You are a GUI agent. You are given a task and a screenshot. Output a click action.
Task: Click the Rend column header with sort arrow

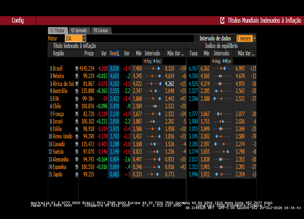(114, 53)
